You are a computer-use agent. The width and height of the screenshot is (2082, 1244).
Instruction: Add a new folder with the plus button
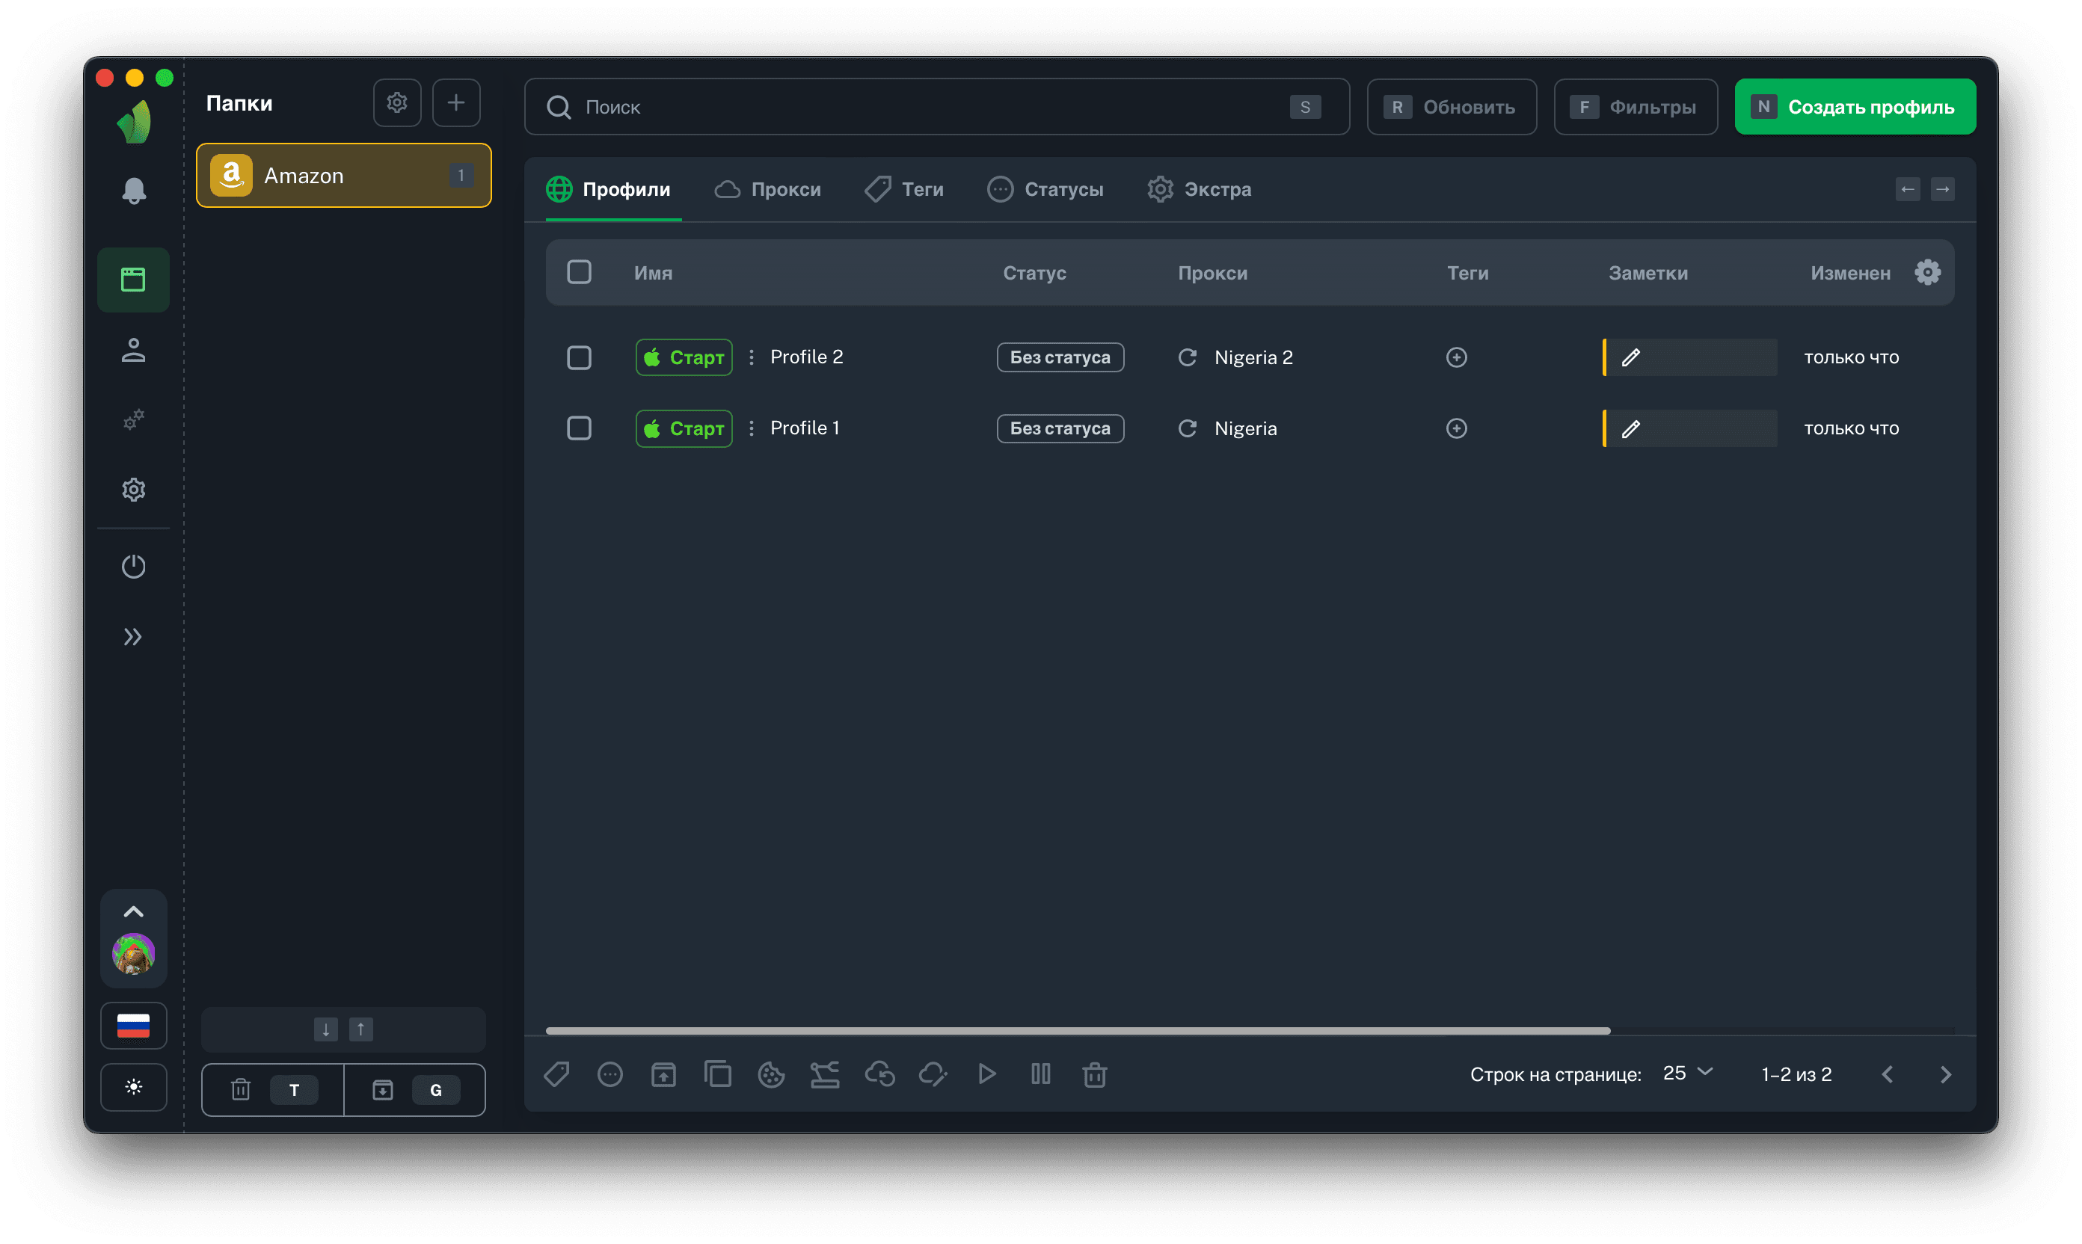(456, 103)
